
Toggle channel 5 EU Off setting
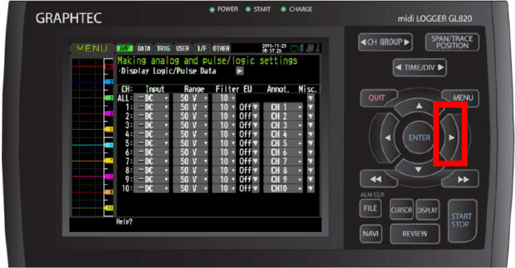[x=249, y=143]
